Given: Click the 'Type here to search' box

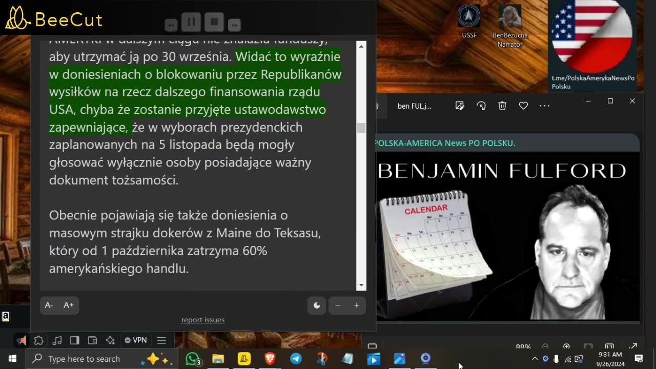Looking at the screenshot, I should [x=101, y=359].
